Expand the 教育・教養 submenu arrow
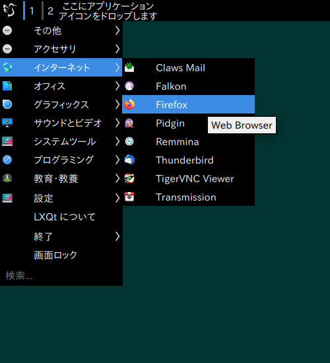 tap(117, 178)
